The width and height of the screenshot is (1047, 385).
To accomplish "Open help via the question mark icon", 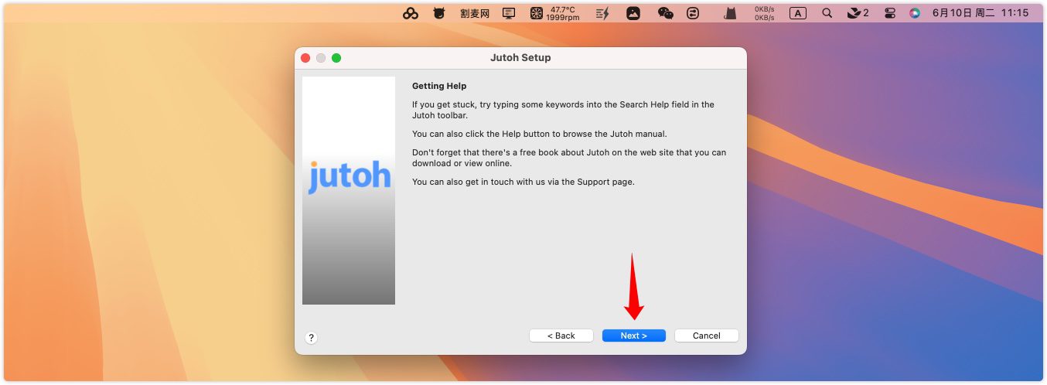I will click(311, 337).
